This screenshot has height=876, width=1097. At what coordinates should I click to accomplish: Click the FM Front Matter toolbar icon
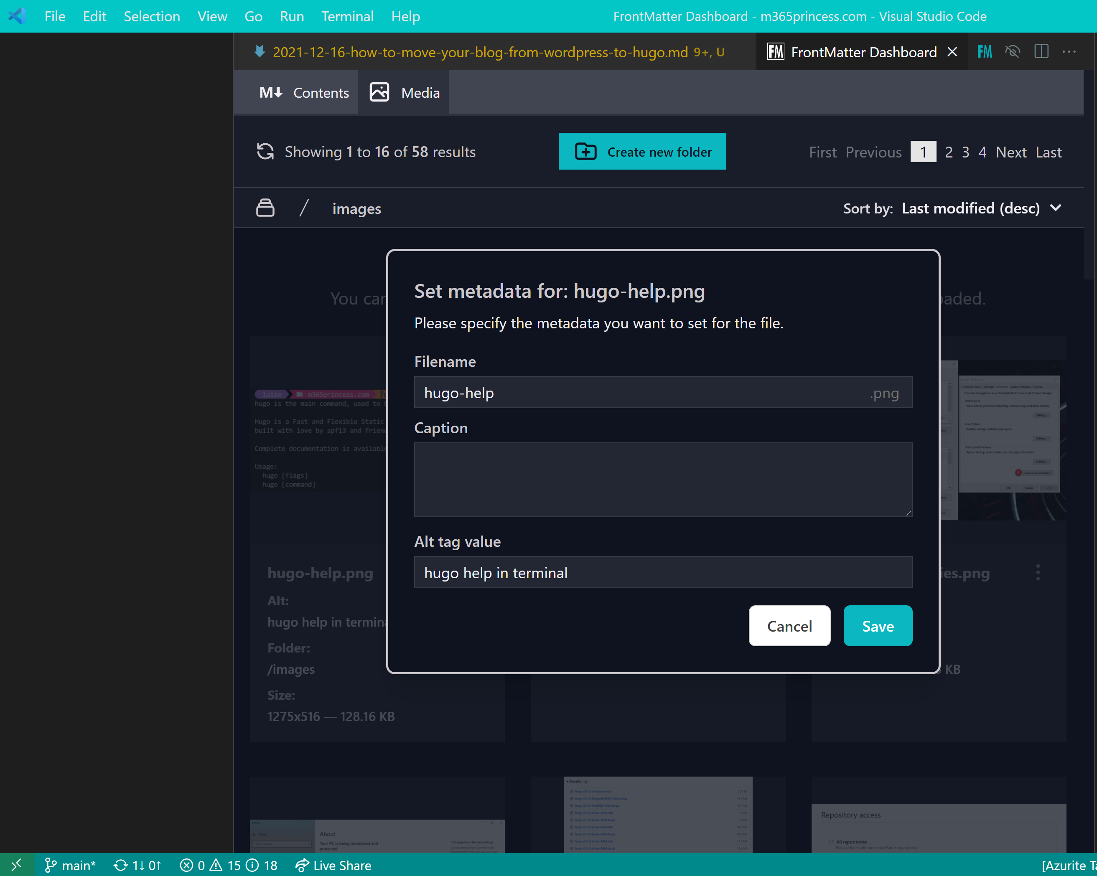(x=985, y=51)
